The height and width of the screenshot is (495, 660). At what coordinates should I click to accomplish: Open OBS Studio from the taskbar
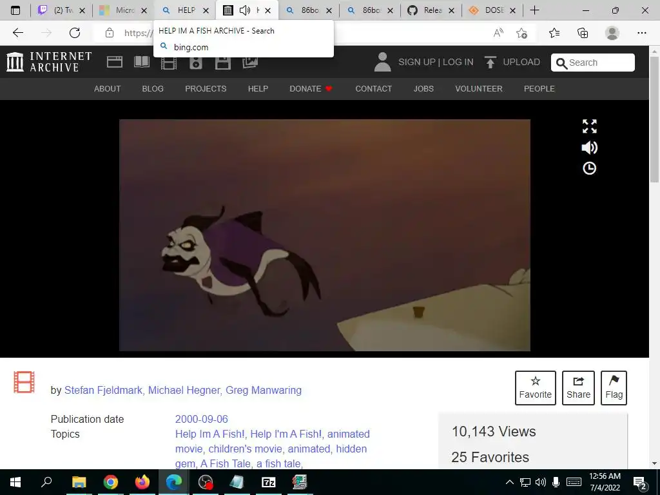(206, 482)
